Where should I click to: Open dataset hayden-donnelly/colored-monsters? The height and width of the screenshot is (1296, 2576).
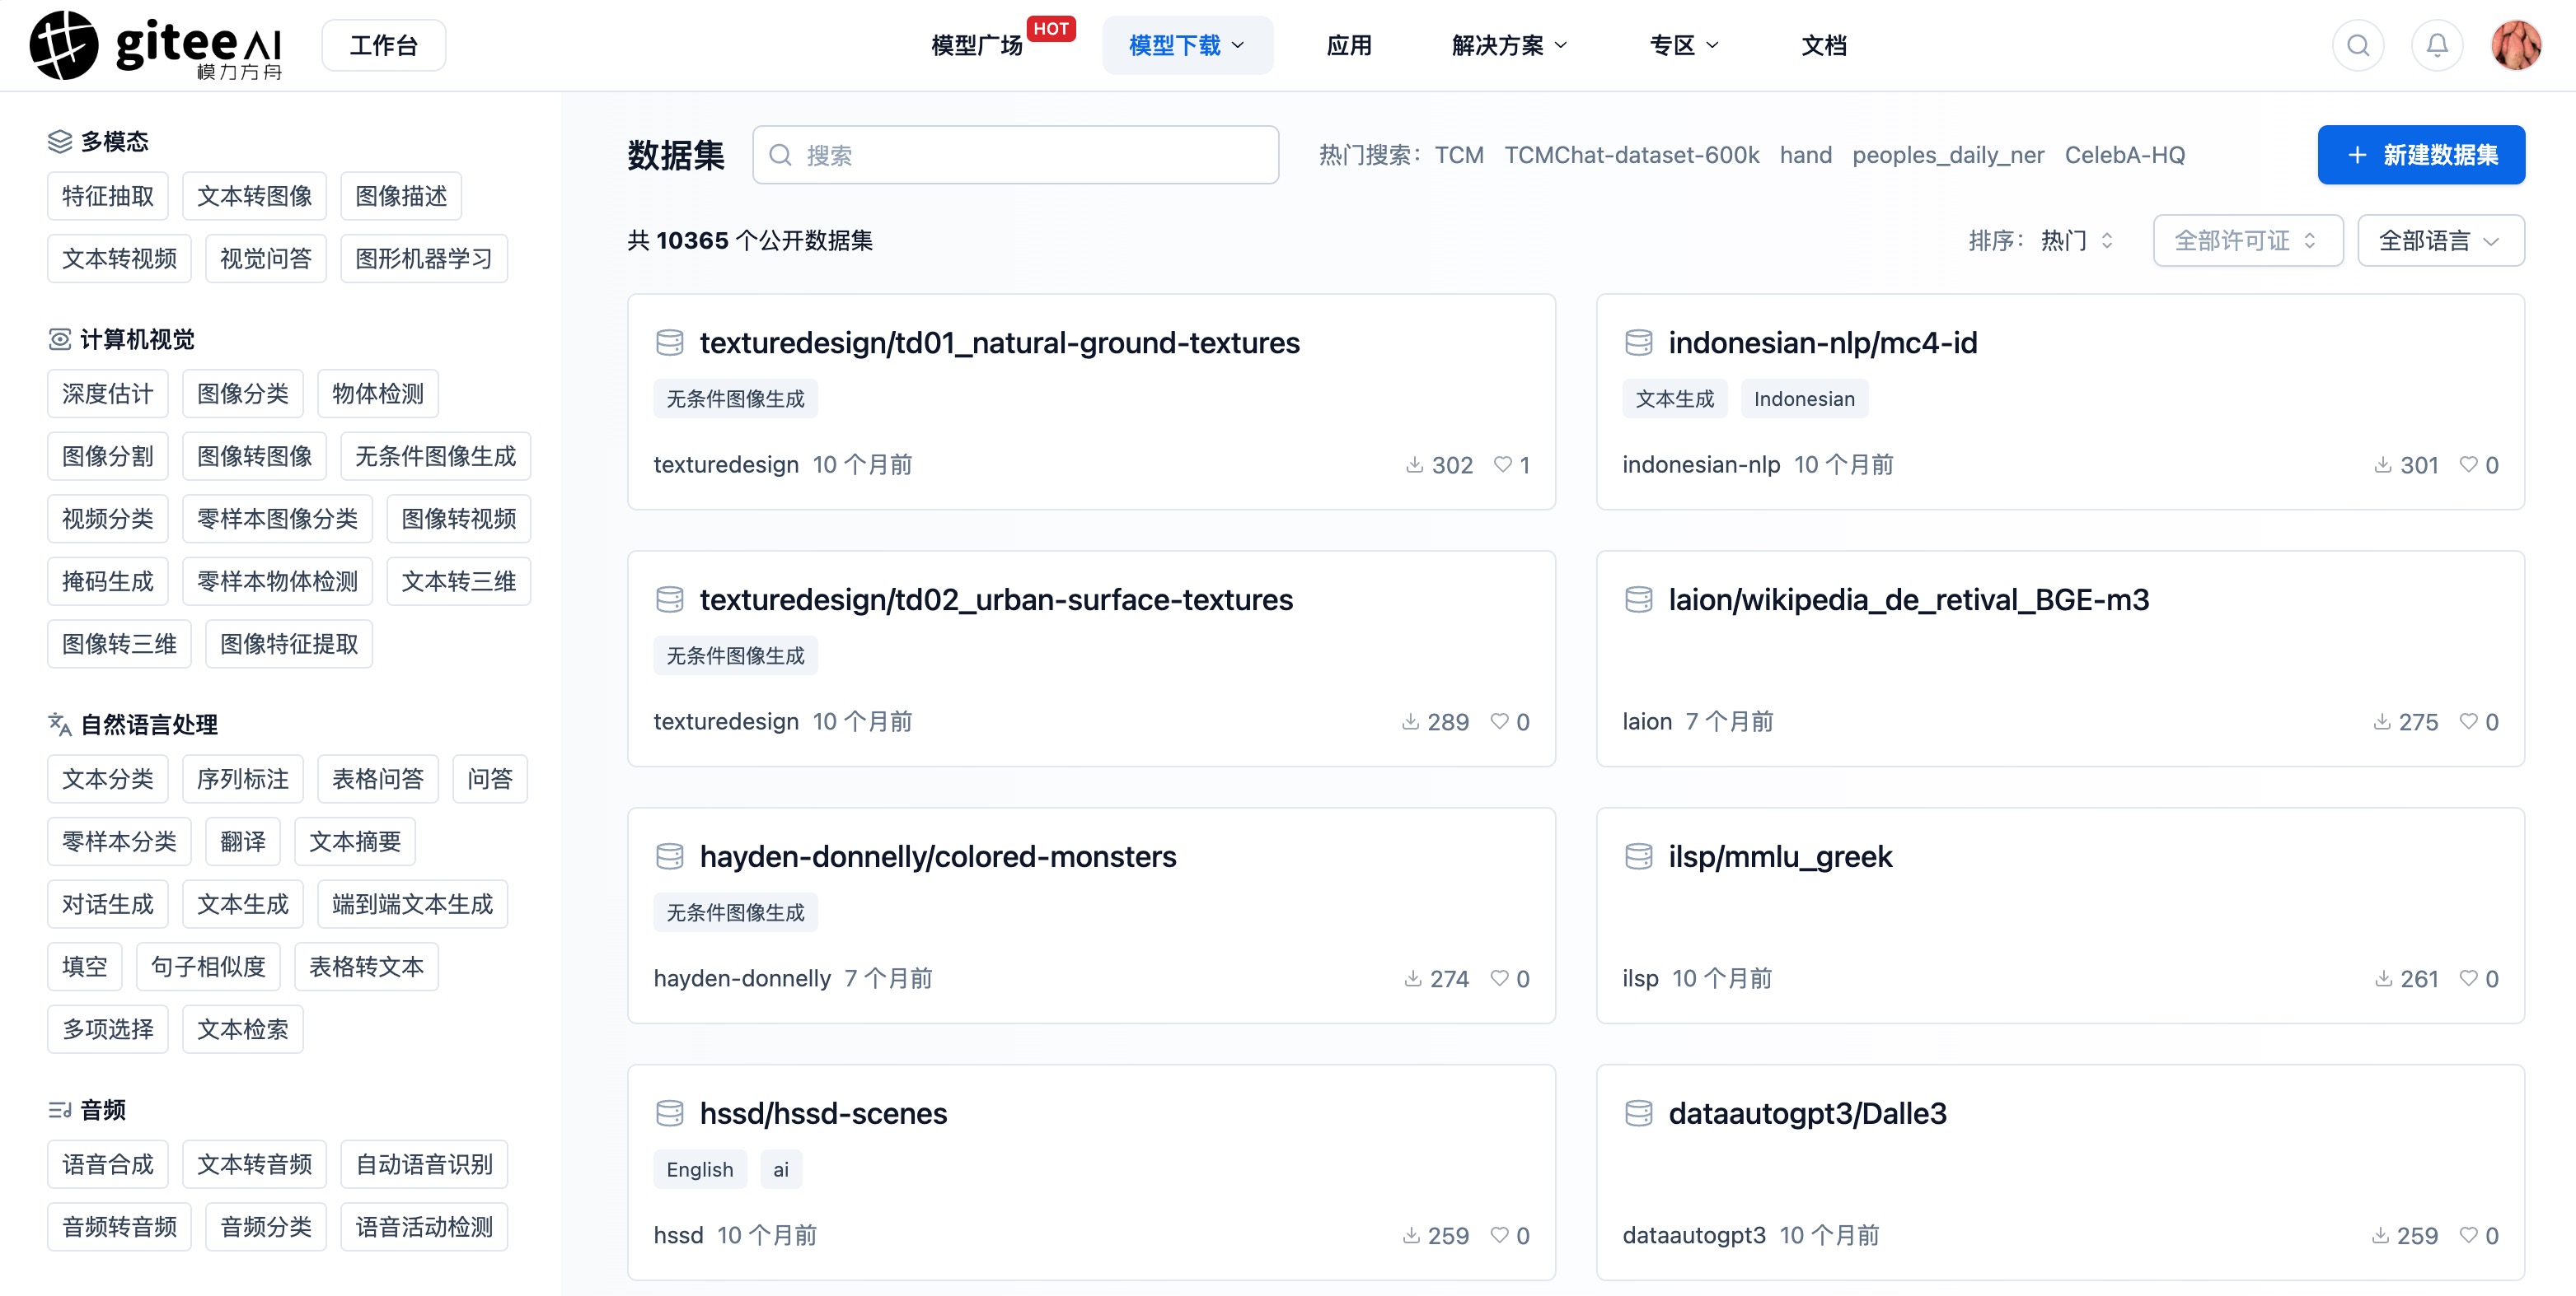pos(938,856)
